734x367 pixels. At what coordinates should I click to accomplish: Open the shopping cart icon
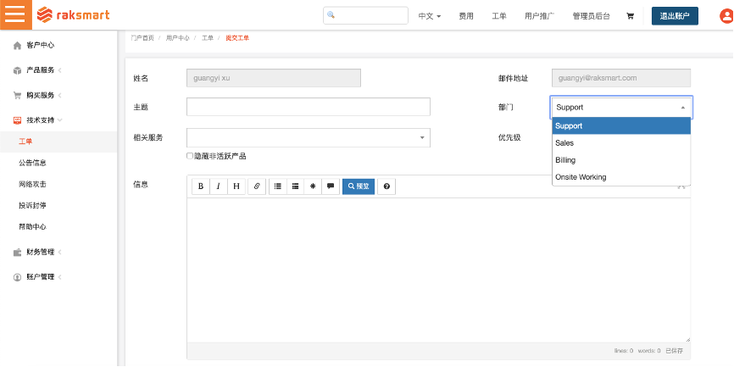click(630, 16)
